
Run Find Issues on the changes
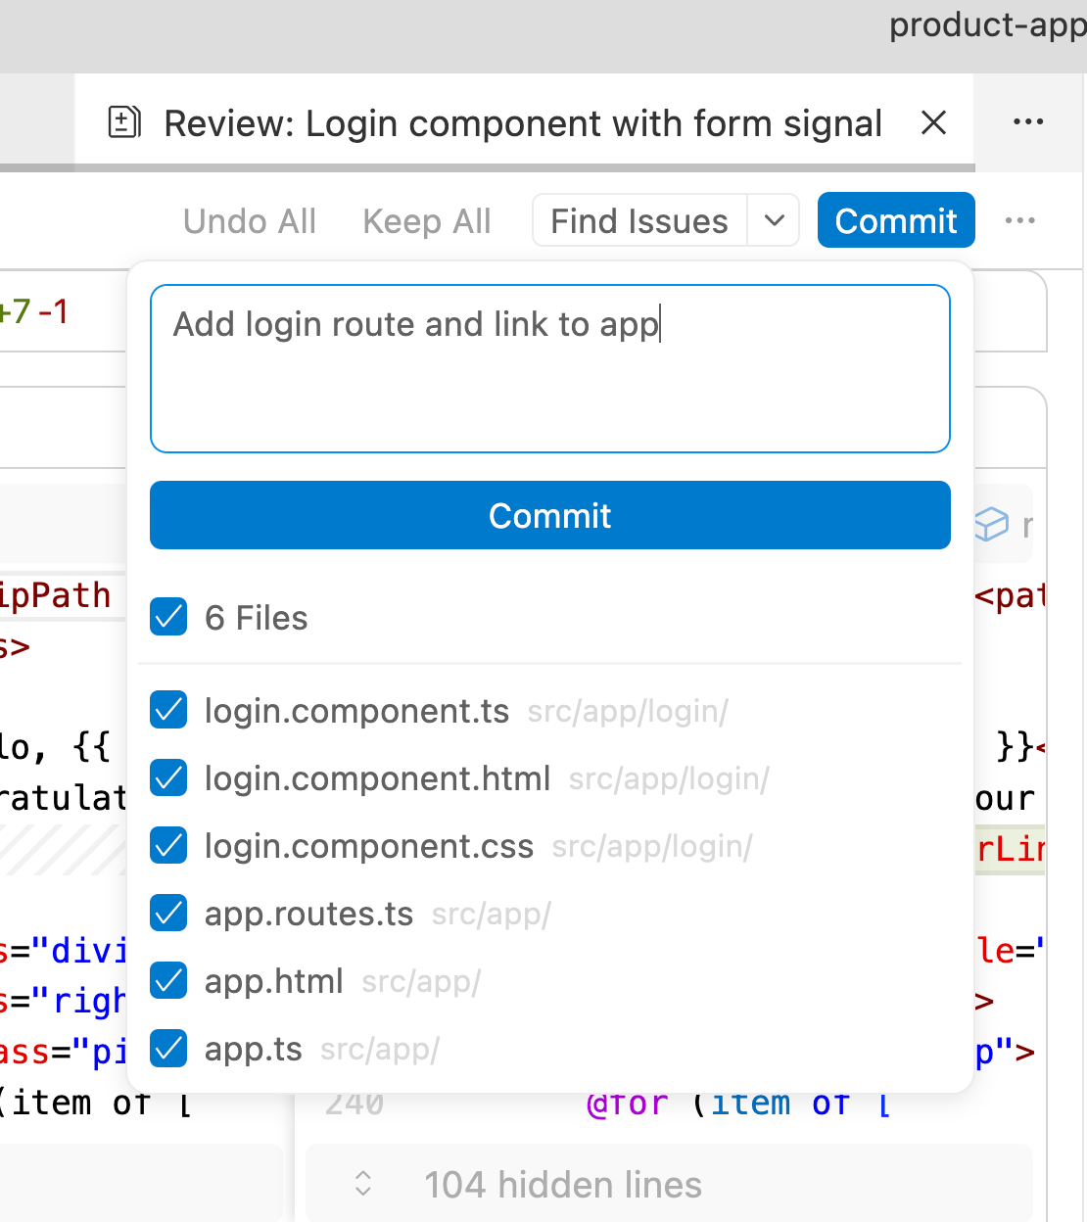pos(638,220)
